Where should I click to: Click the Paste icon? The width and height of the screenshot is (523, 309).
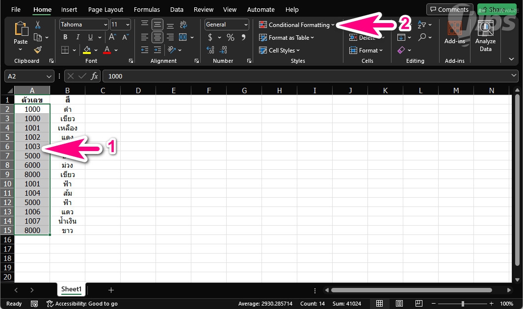click(21, 29)
